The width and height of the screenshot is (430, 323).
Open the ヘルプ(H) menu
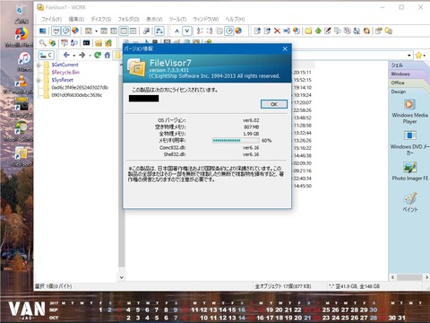point(235,19)
